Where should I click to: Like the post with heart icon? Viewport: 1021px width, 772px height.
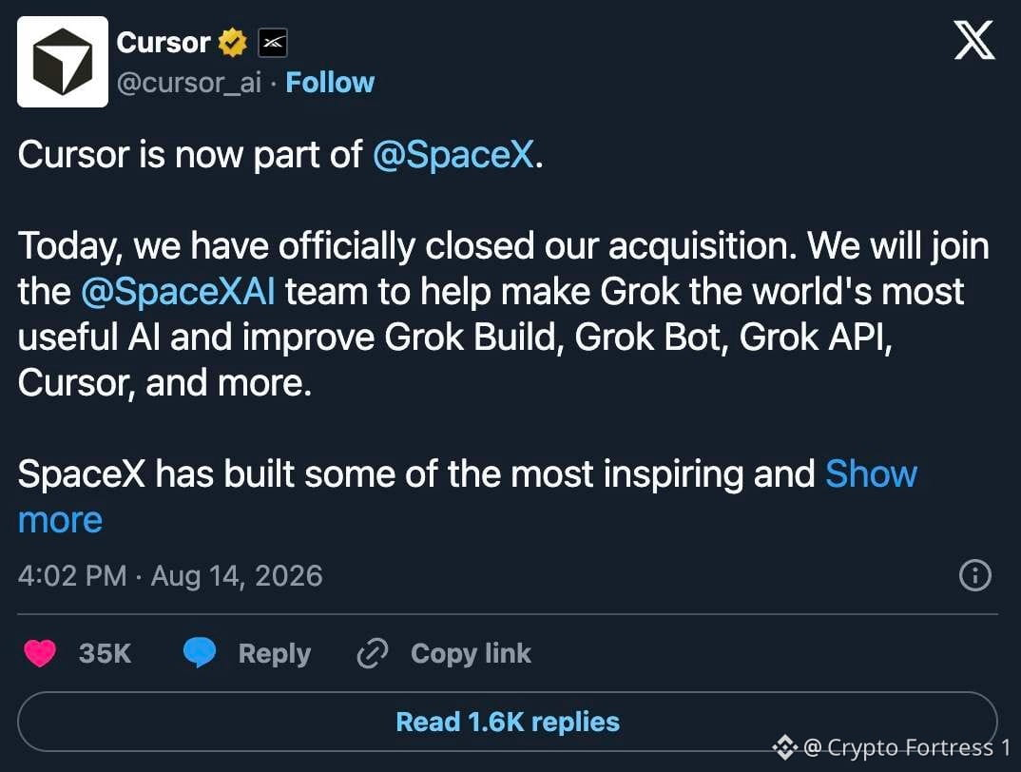pos(40,653)
